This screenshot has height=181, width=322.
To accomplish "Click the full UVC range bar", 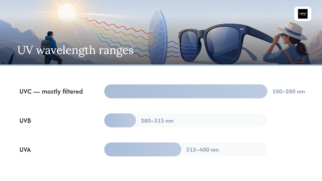I will 186,91.
